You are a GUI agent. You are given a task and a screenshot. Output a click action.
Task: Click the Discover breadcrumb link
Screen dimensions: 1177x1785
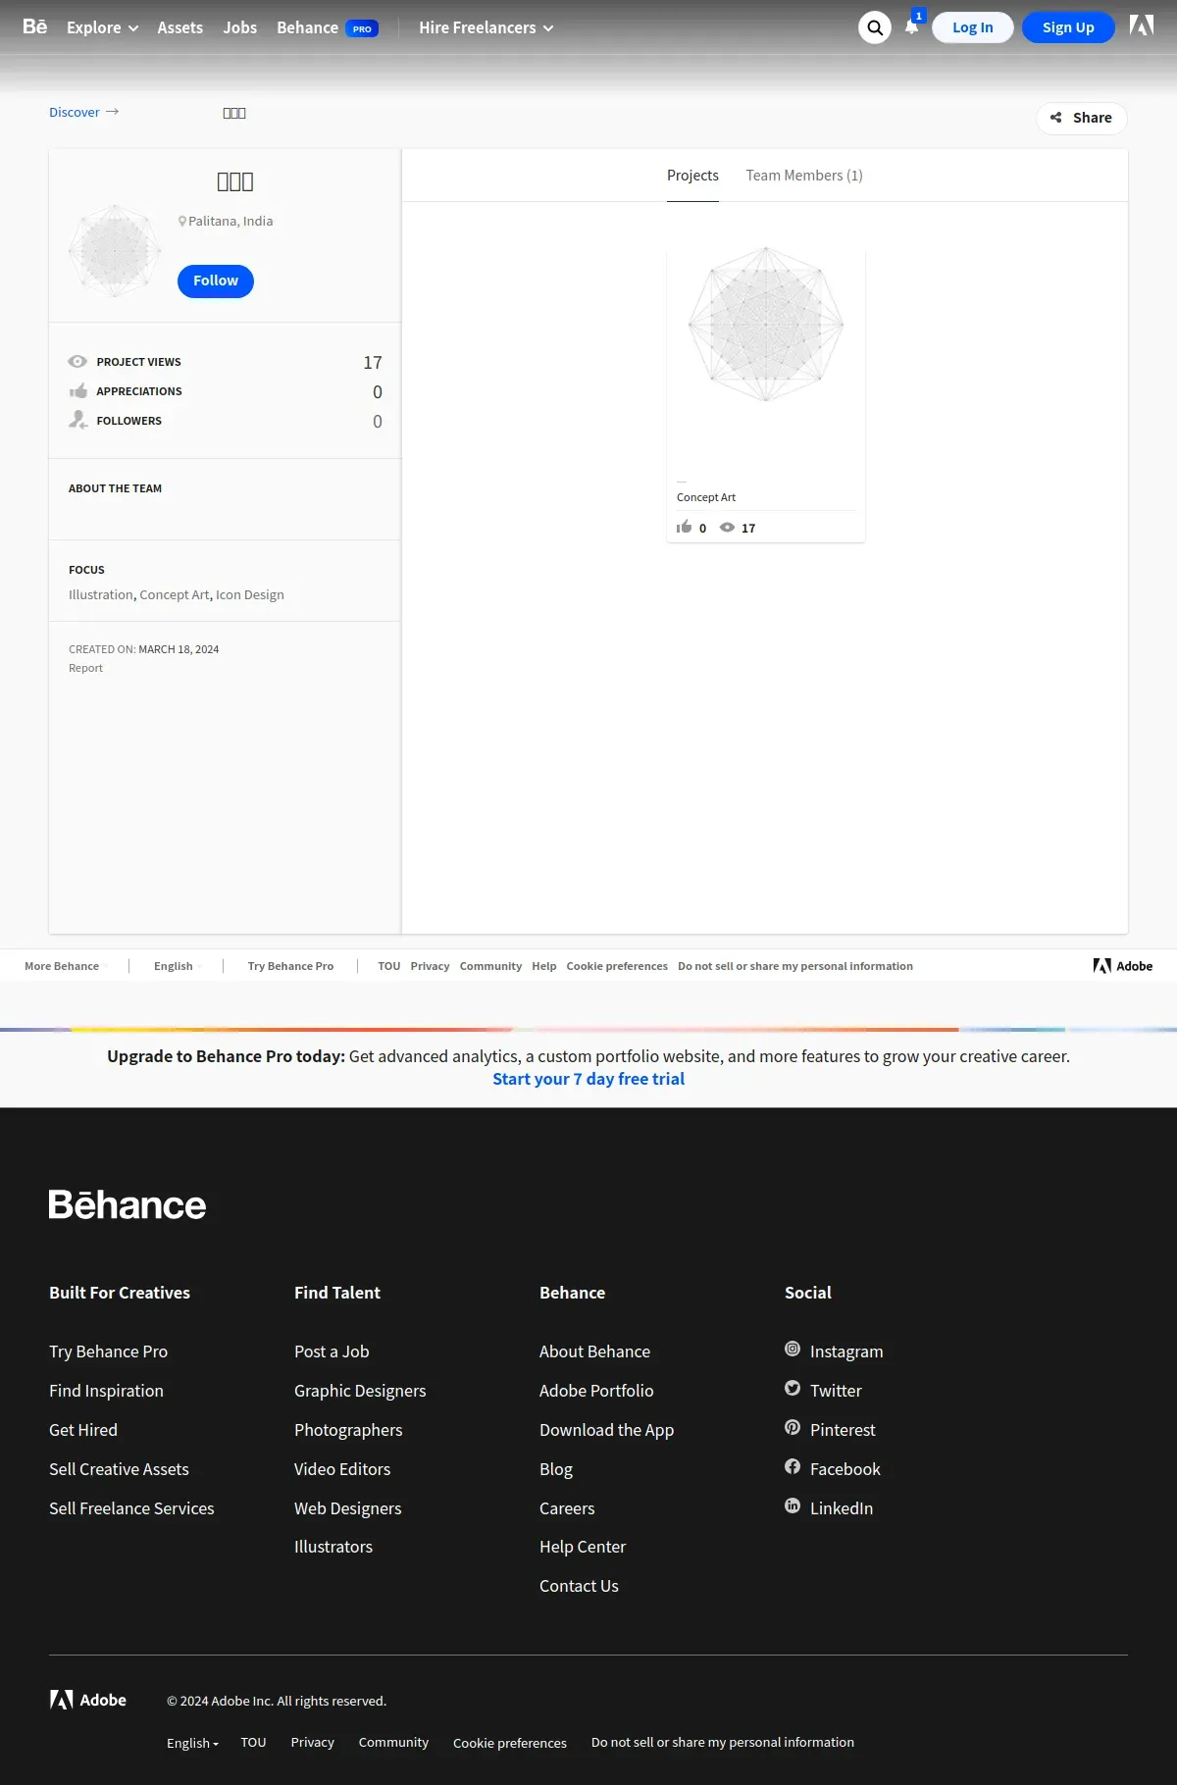pos(75,112)
